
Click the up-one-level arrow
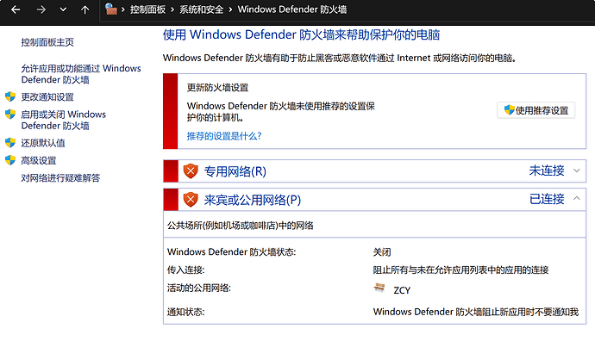(x=85, y=9)
